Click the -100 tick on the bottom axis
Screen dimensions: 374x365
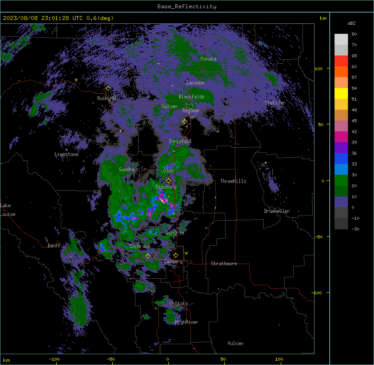point(54,359)
